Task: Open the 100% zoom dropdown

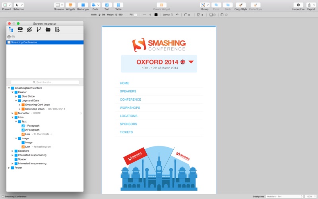Action: click(310, 197)
